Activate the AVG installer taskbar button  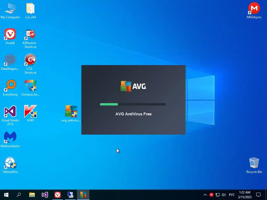(x=83, y=195)
